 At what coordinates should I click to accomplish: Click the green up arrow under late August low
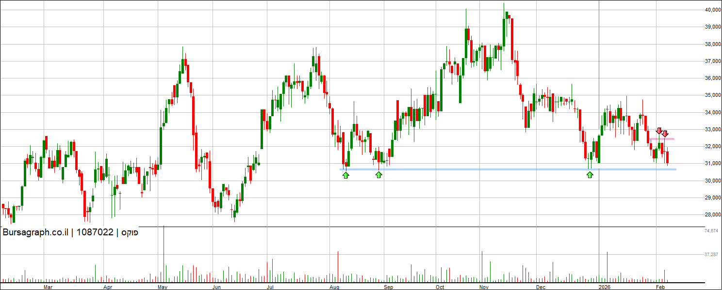click(378, 175)
